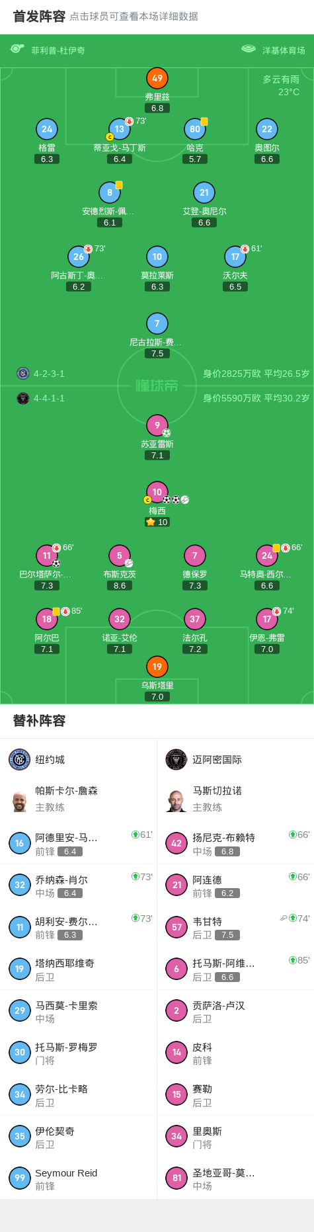This screenshot has width=314, height=1232.
Task: Click goalkeeper number 49 jersey icon
Action: coord(157,78)
